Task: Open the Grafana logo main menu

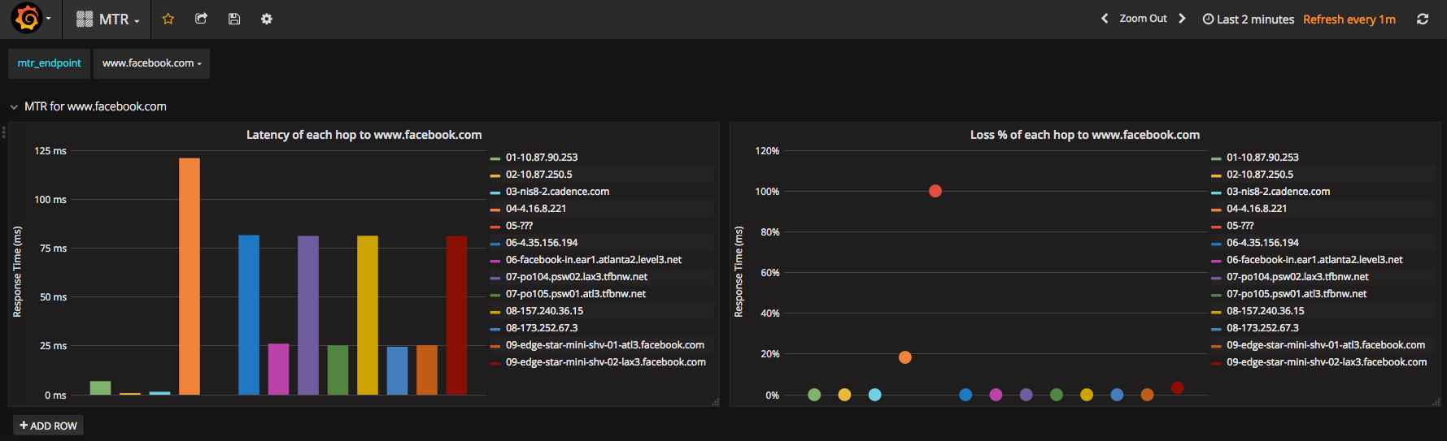Action: point(30,19)
